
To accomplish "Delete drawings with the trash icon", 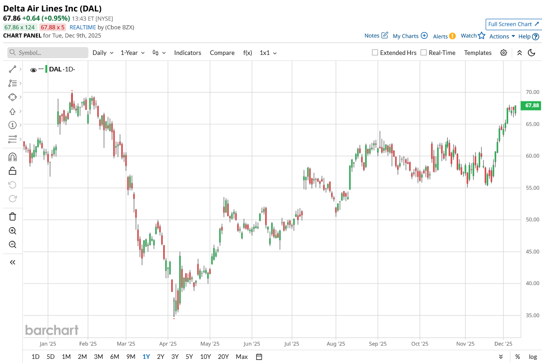I will [12, 217].
